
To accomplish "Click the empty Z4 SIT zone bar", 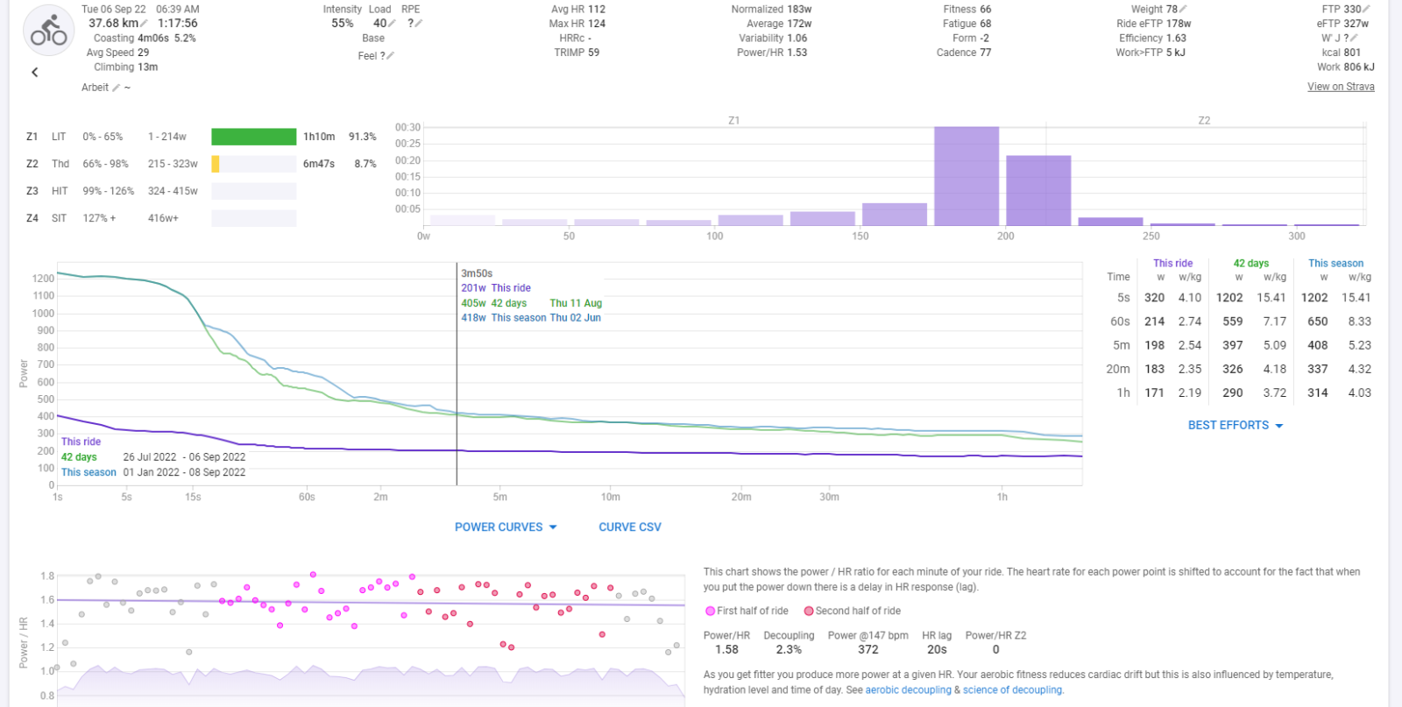I will [x=254, y=218].
